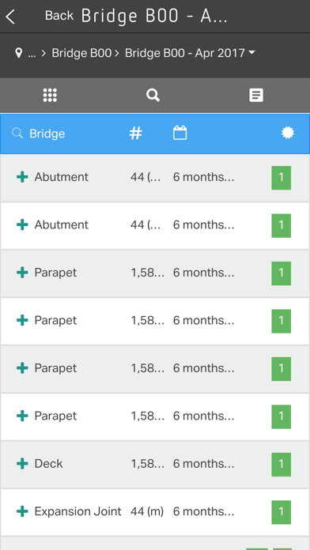Click the location pin breadcrumb icon
This screenshot has height=550, width=310.
19,53
